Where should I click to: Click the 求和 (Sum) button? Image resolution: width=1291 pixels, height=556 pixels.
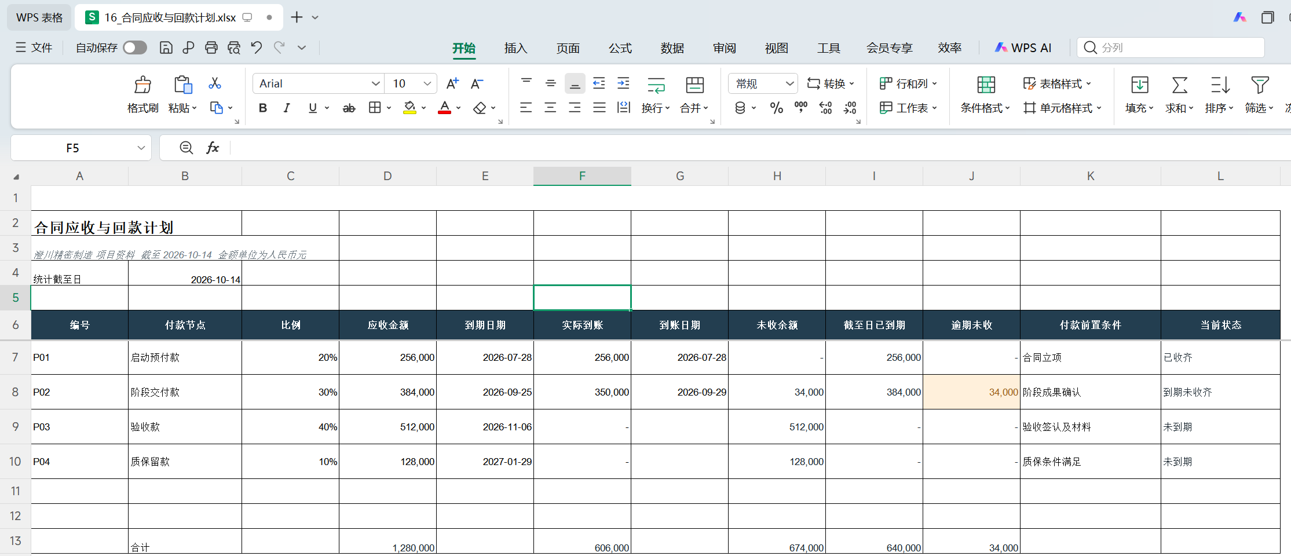1179,94
